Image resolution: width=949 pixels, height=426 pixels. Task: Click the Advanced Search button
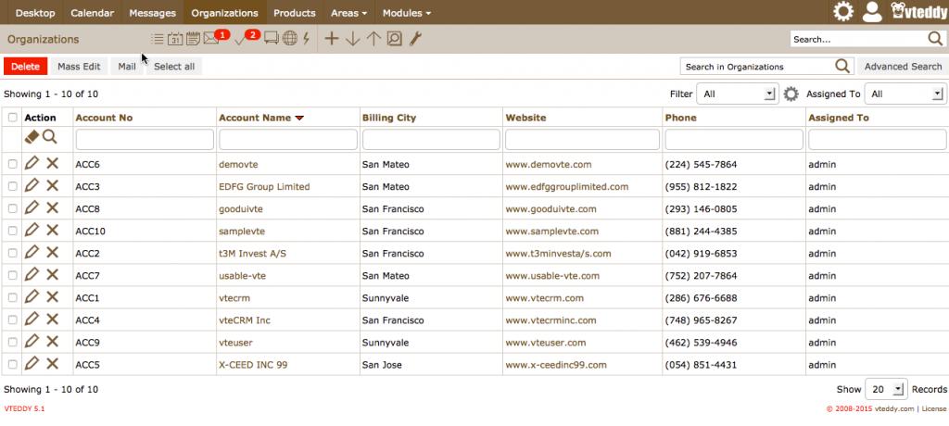click(903, 67)
